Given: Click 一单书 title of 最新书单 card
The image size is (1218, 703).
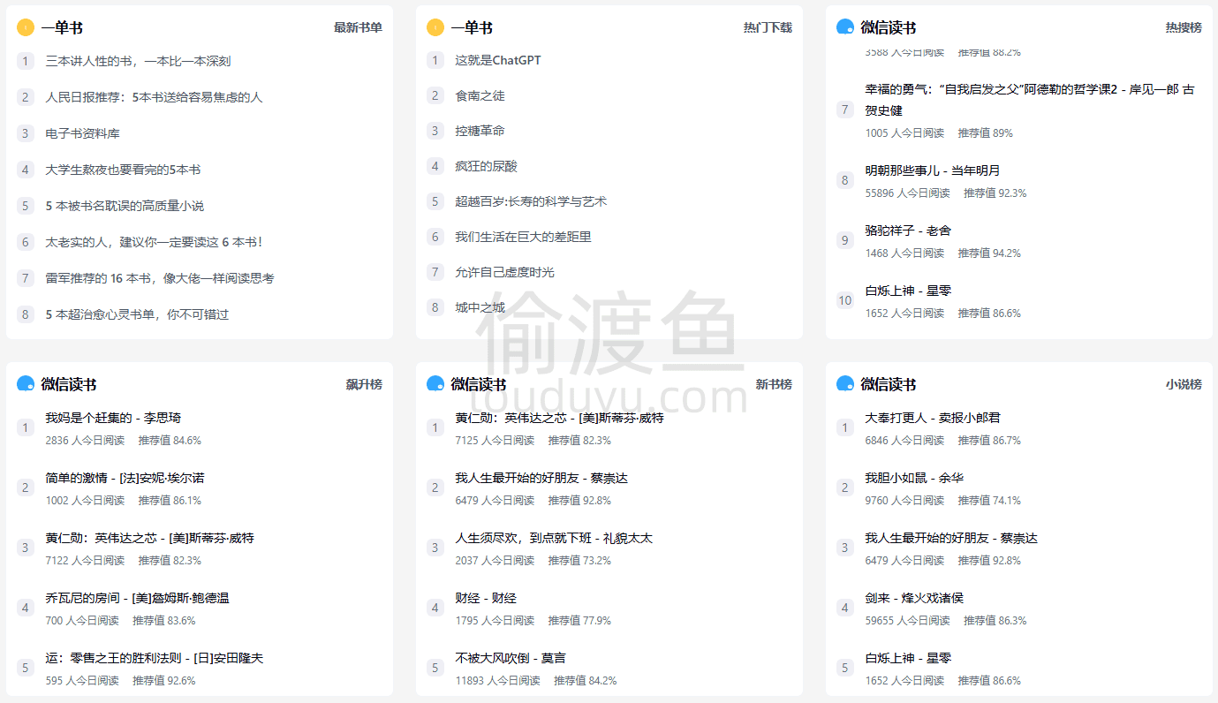Looking at the screenshot, I should (62, 27).
